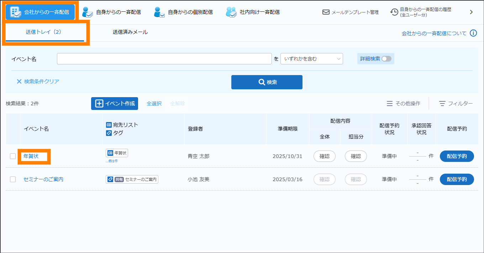This screenshot has height=253, width=484.
Task: Expand top navigation with right chevron
Action: click(x=471, y=12)
